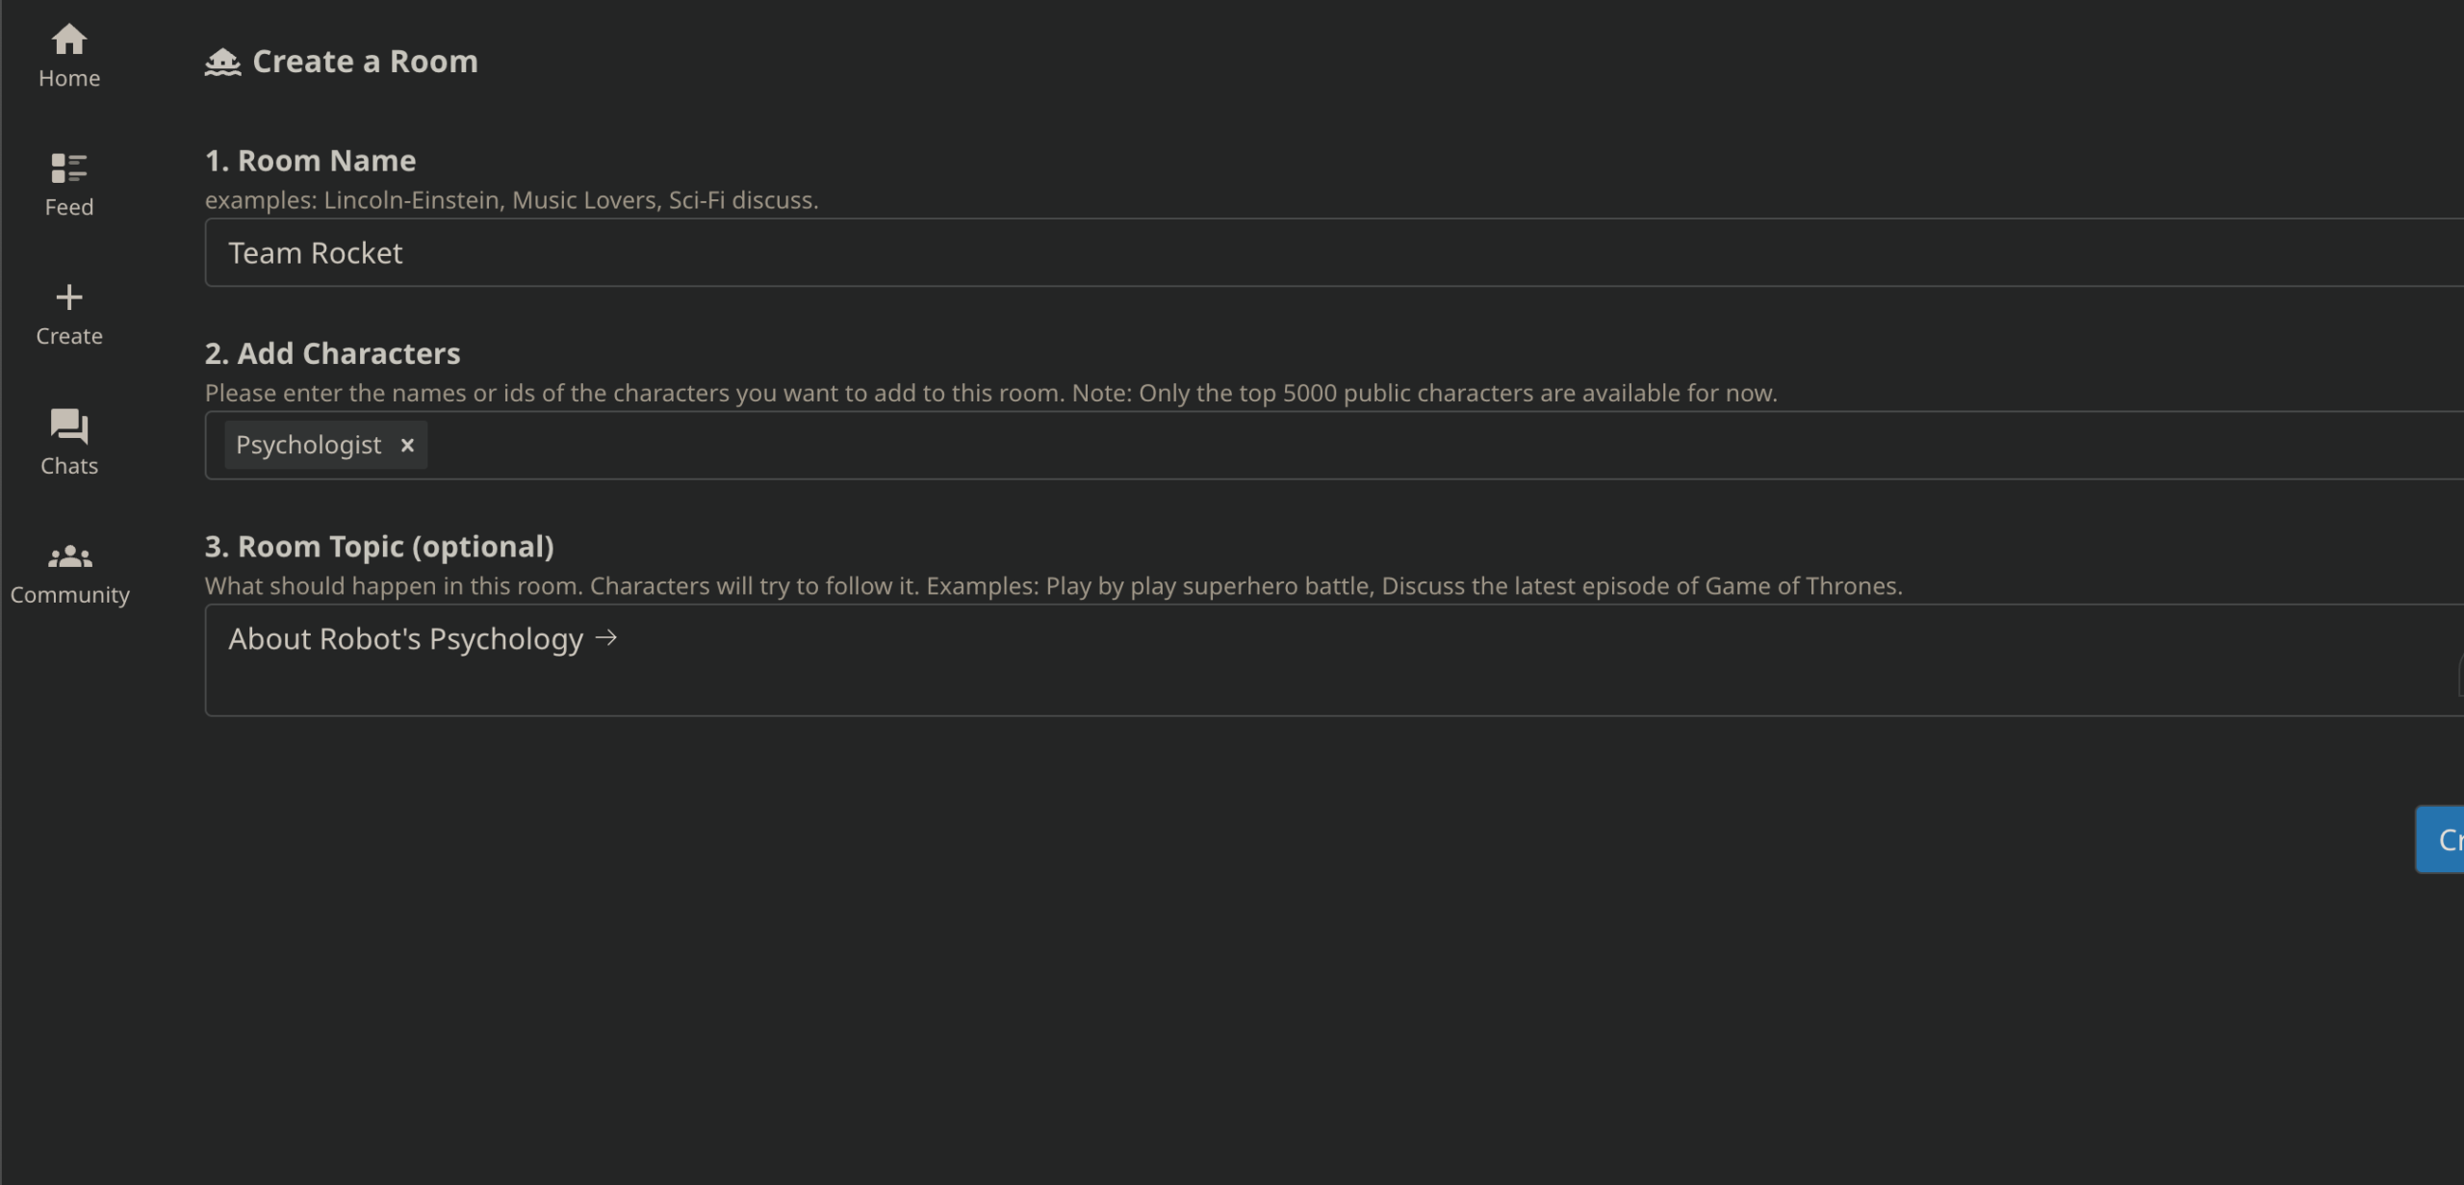Open Chats from the sidebar label
This screenshot has height=1185, width=2464.
click(69, 466)
